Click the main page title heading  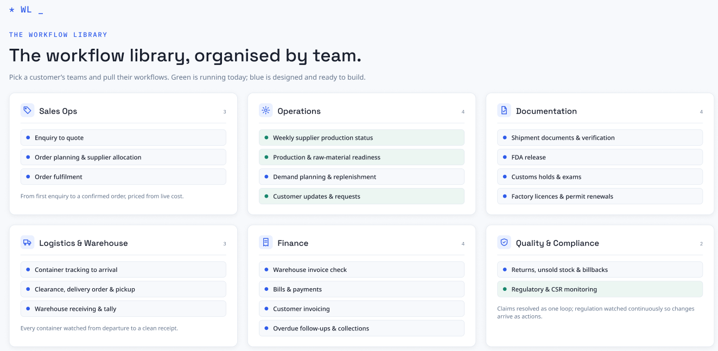(x=185, y=55)
